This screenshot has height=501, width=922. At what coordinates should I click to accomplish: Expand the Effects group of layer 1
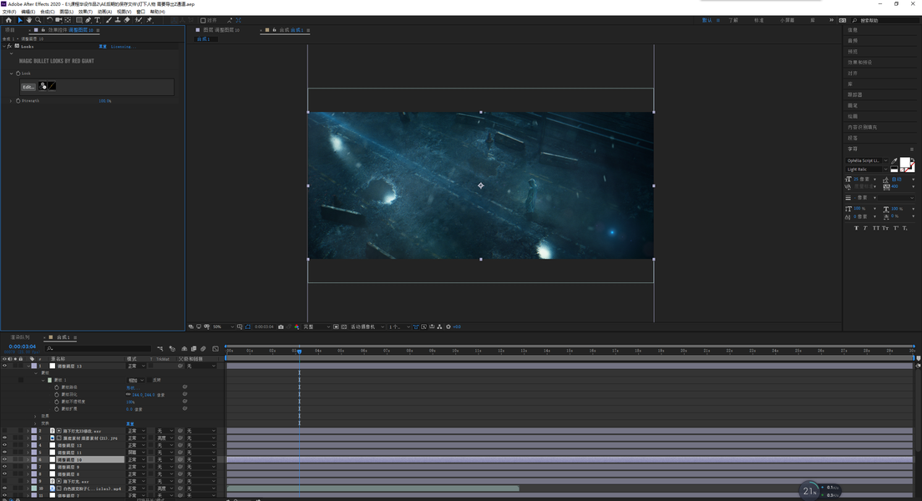coord(35,416)
